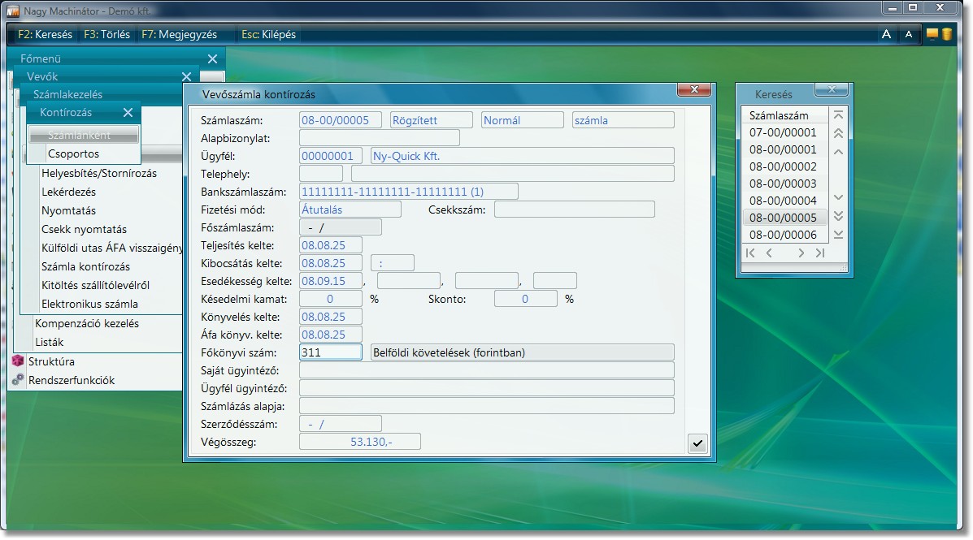Select Csoportos in Kontírozás menu
Screen dimensions: 973x540
pos(73,153)
